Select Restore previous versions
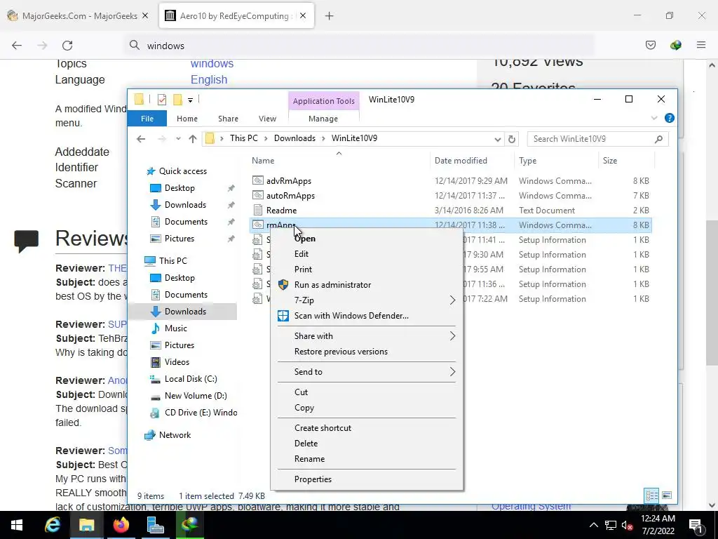The width and height of the screenshot is (718, 539). [366, 352]
